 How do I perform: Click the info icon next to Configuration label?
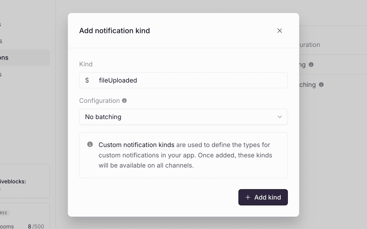click(x=124, y=100)
